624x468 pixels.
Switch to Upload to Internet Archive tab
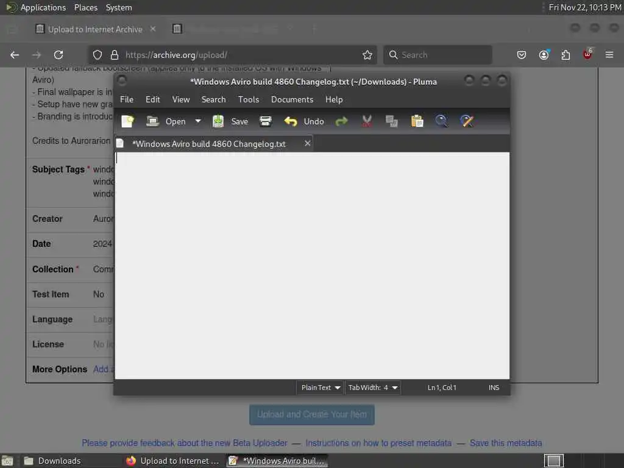point(94,29)
